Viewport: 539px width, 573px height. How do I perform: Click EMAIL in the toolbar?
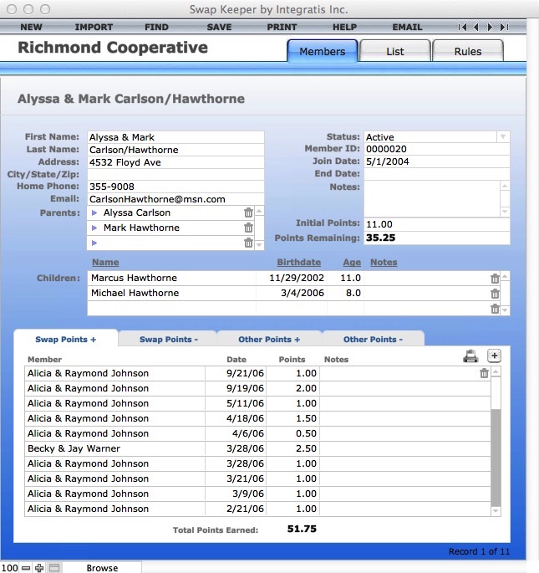point(407,27)
